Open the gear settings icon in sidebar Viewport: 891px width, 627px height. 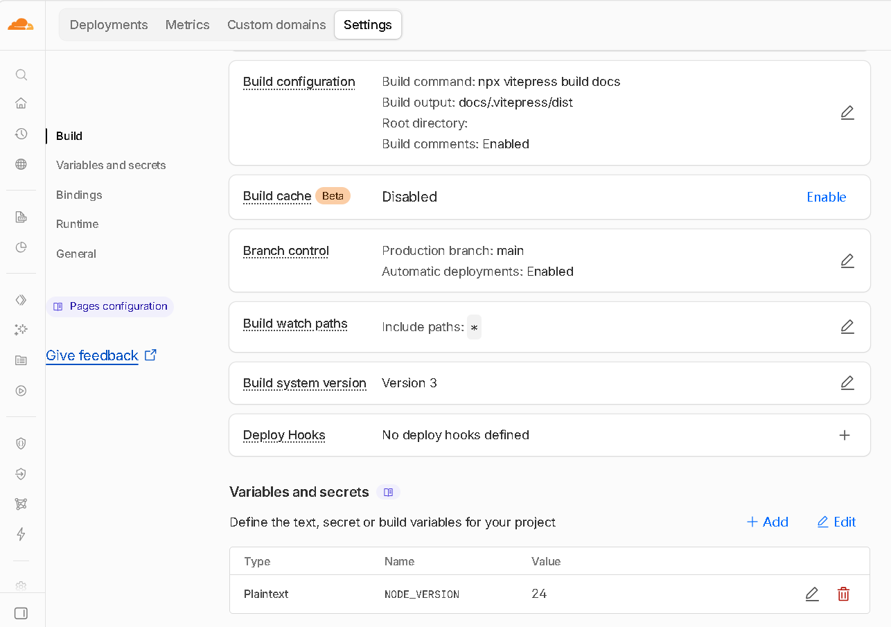(x=21, y=586)
